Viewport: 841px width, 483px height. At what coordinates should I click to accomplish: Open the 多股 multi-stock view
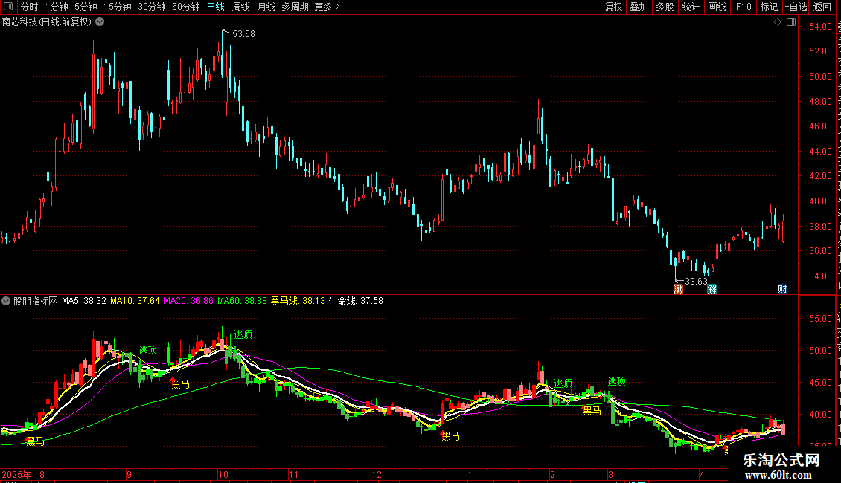click(x=665, y=7)
